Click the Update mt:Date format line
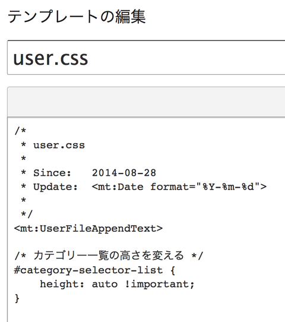 pyautogui.click(x=144, y=187)
